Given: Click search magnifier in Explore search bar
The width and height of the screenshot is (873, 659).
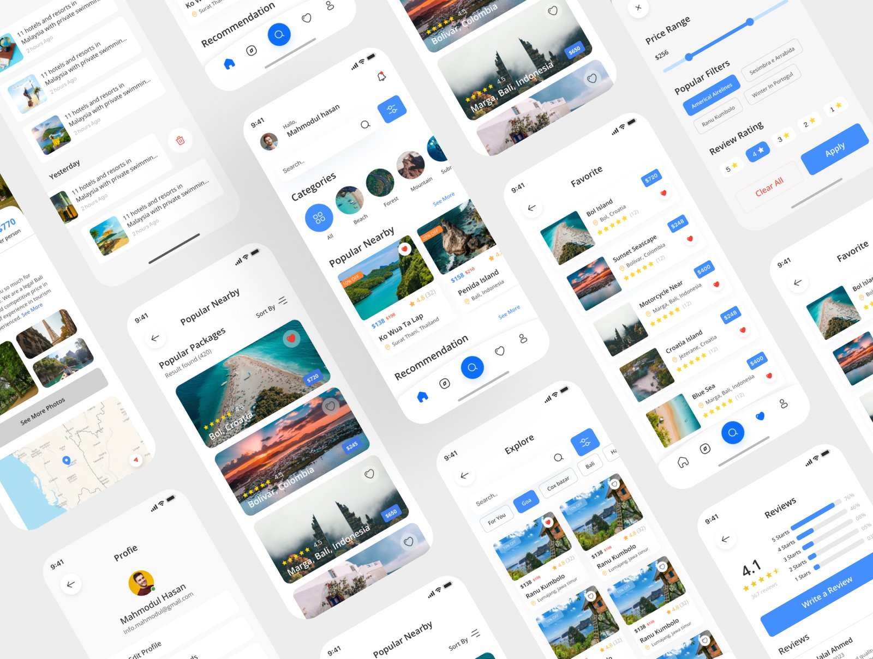Looking at the screenshot, I should 558,457.
